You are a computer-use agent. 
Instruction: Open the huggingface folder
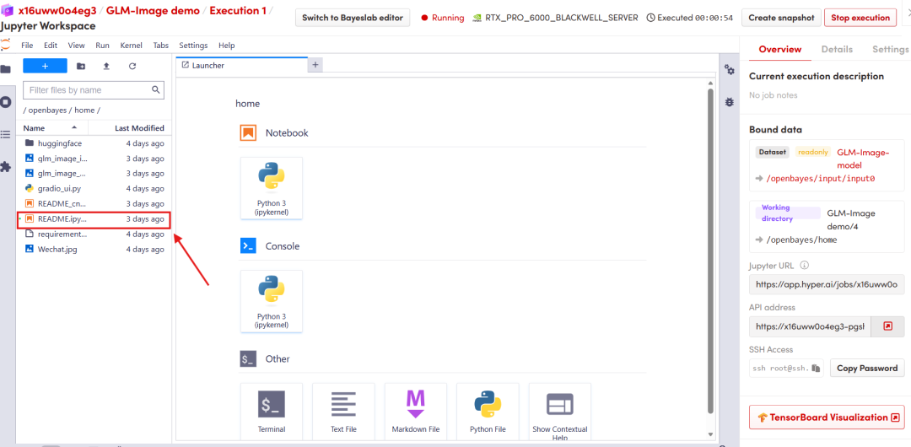coord(59,143)
